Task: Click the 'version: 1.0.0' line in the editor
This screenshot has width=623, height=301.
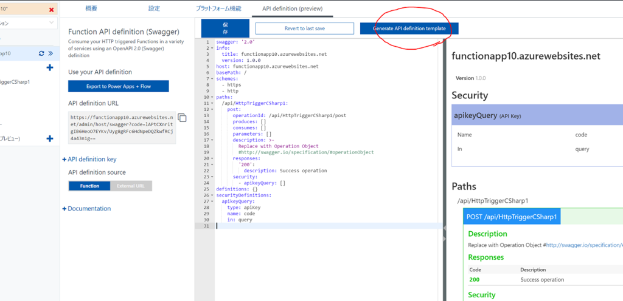Action: [x=241, y=60]
